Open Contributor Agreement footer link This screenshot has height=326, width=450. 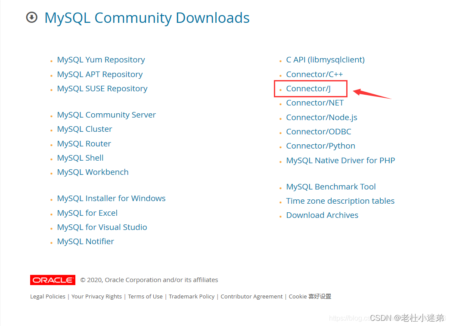pyautogui.click(x=251, y=296)
